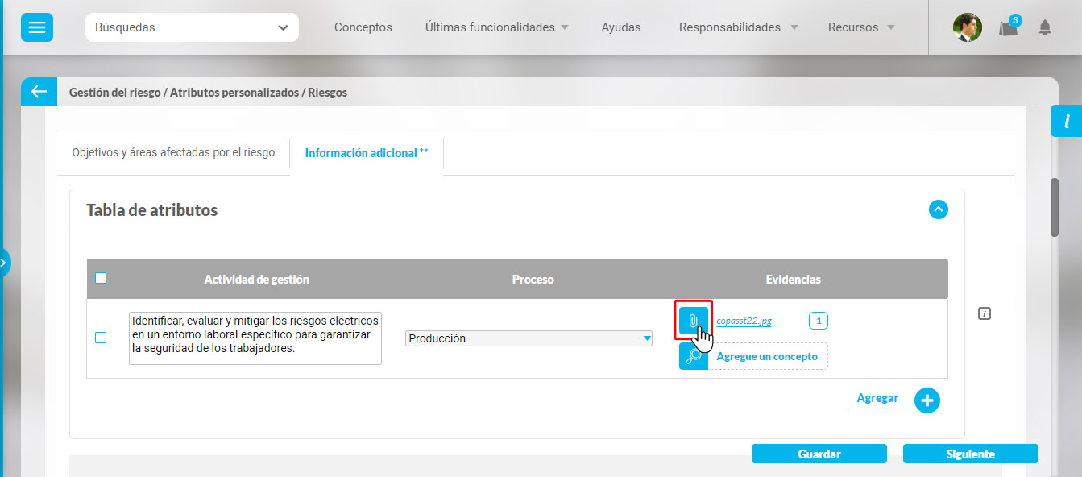Switch to Objetivos y áreas afectadas tab
This screenshot has width=1082, height=477.
coord(173,152)
